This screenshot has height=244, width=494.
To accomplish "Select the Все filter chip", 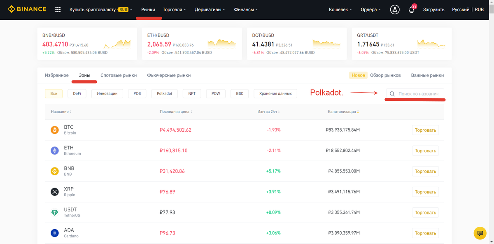I will point(54,93).
